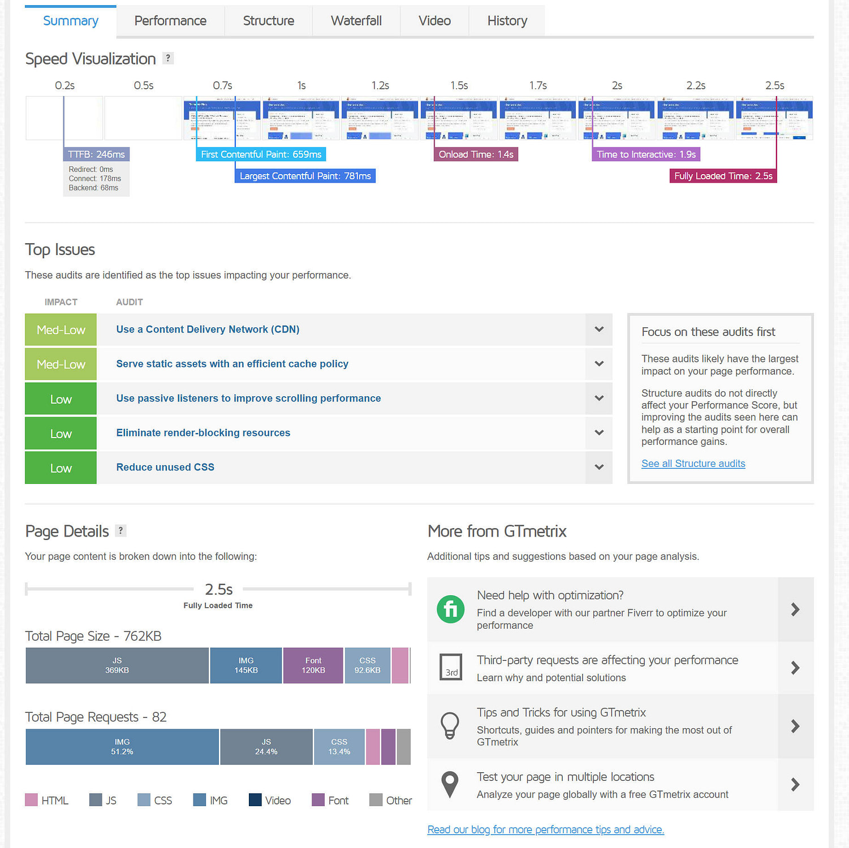Click the Font color swatch in the legend
Screen dimensions: 849x848
click(317, 800)
